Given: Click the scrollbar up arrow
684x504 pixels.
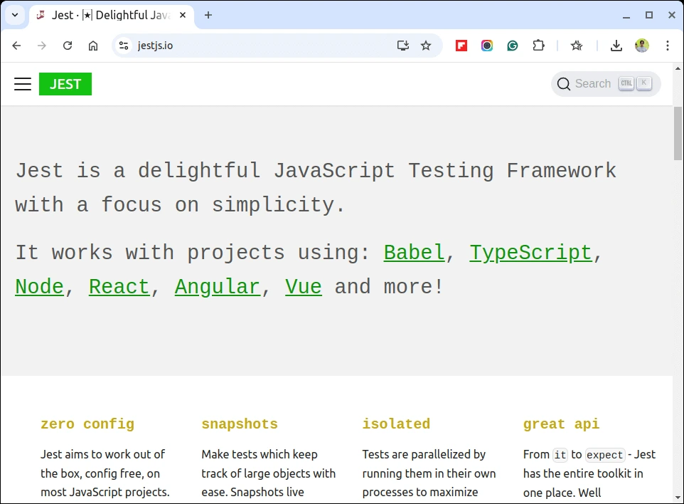Looking at the screenshot, I should [x=678, y=68].
